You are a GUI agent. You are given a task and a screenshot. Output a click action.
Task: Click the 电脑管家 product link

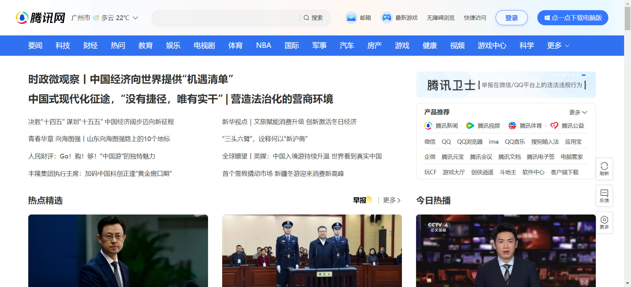(x=572, y=157)
